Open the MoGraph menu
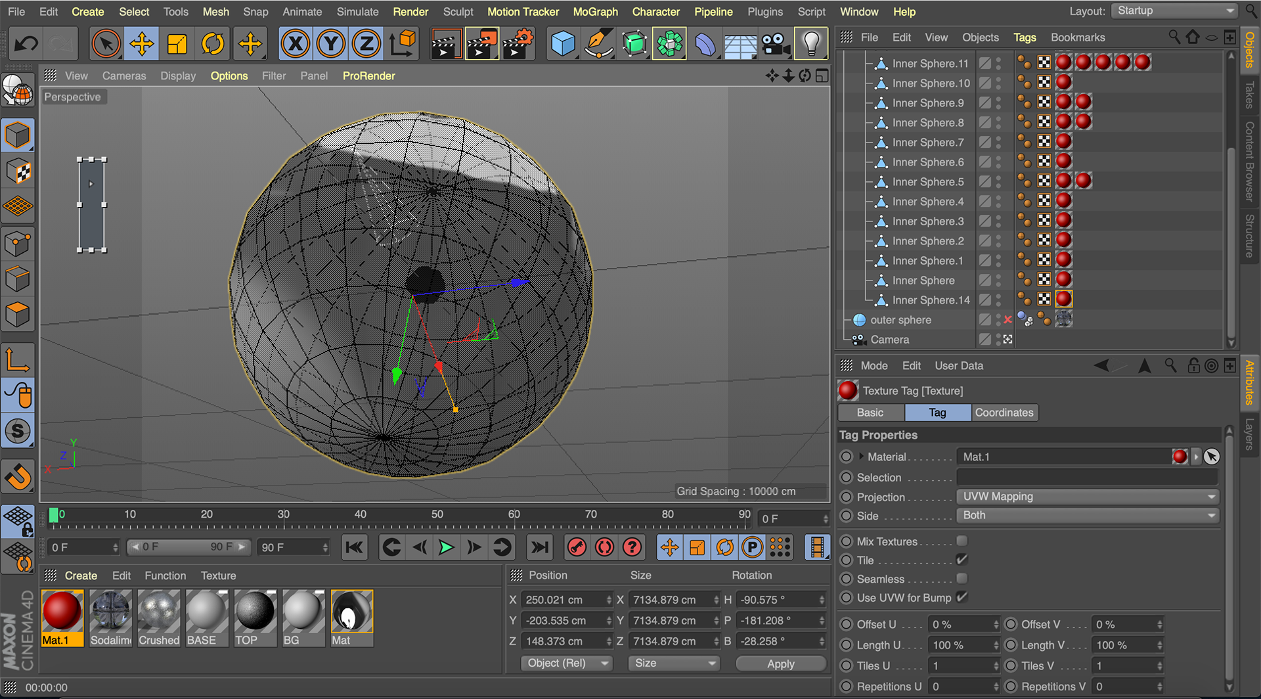The height and width of the screenshot is (699, 1261). 595,12
